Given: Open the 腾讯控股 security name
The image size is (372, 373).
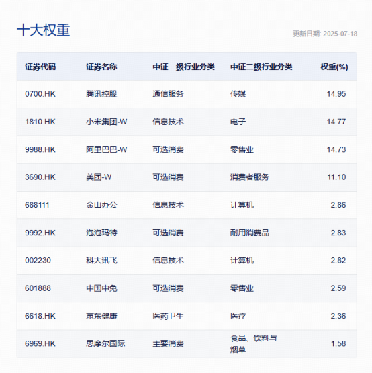Looking at the screenshot, I should click(x=101, y=94).
